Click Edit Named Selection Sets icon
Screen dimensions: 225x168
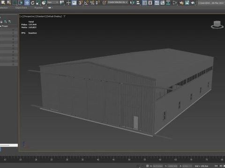pyautogui.click(x=105, y=3)
